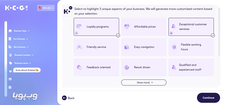This screenshot has height=105, width=225.
Task: Click the sidebar vertical progress bar
Action: [x=6, y=59]
